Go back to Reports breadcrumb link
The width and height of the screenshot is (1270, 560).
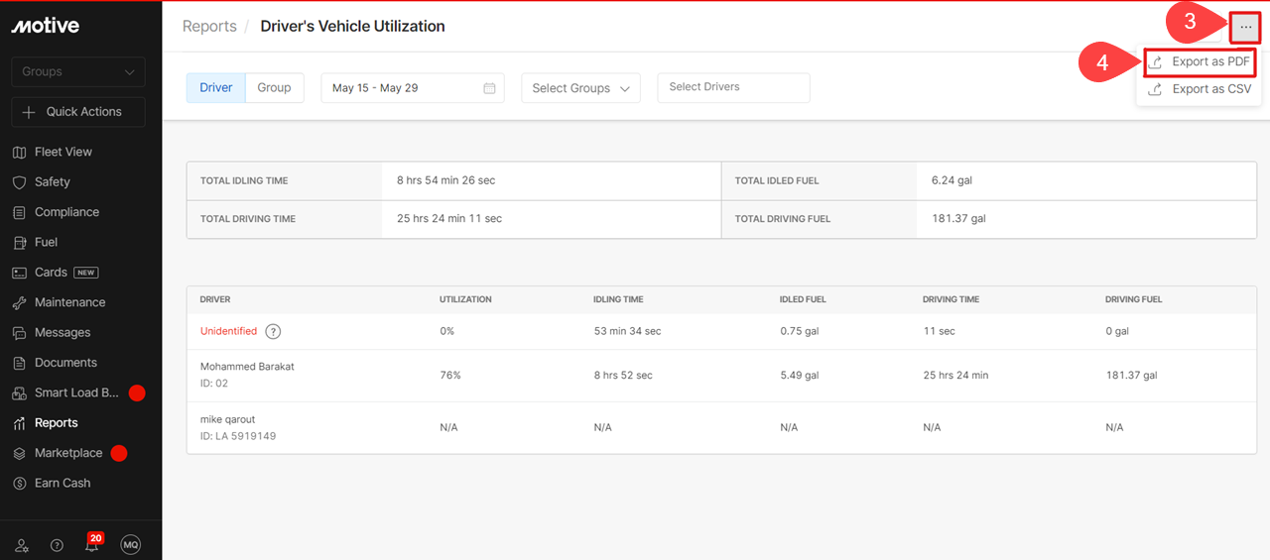(x=209, y=27)
